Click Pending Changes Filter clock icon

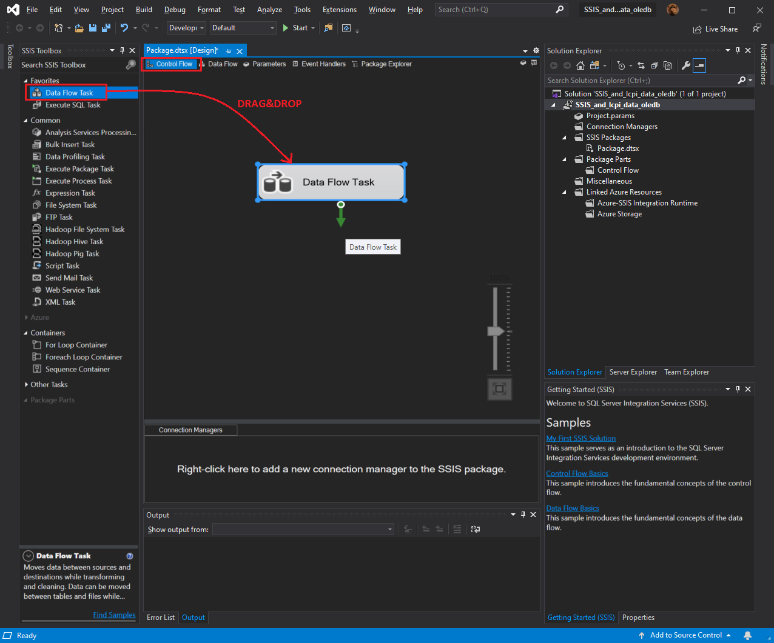(x=621, y=65)
